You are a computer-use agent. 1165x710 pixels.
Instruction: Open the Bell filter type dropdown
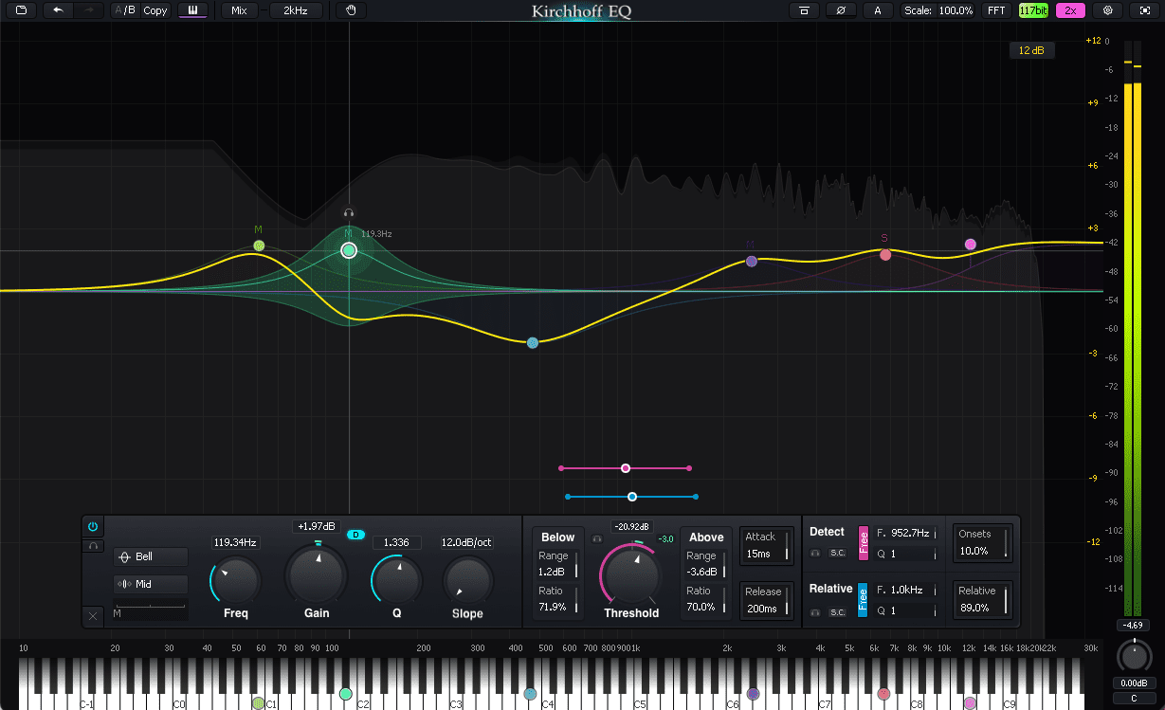(x=151, y=556)
